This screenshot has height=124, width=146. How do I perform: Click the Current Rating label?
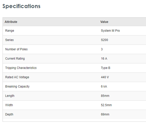click(15, 59)
